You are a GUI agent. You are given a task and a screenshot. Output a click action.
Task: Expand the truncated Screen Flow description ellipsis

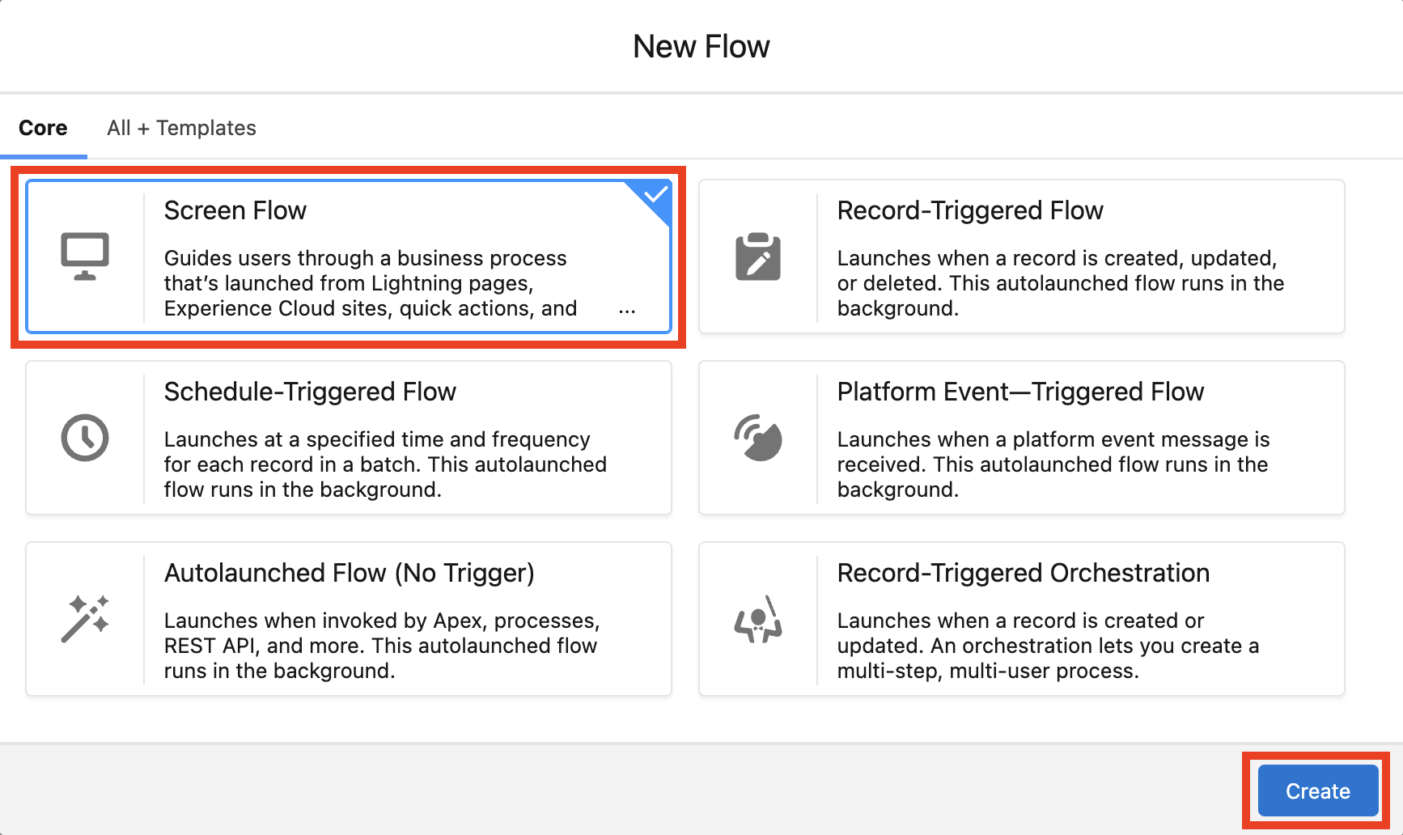(627, 310)
